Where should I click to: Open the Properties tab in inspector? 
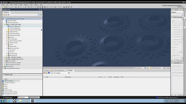click(138, 68)
